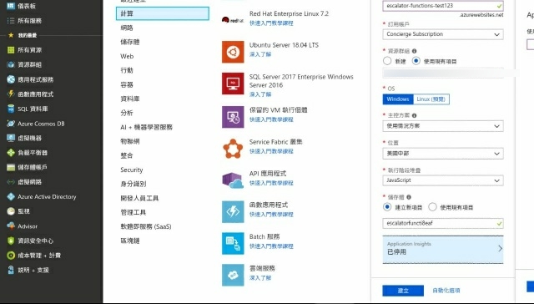Open the 儀表板 dashboard icon in sidebar
This screenshot has width=534, height=304.
(x=11, y=6)
